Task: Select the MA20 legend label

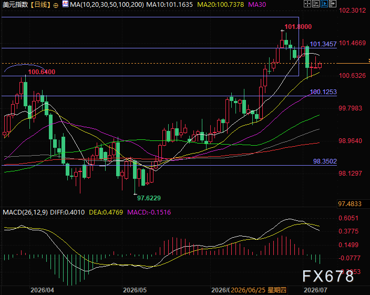Action: click(x=220, y=5)
